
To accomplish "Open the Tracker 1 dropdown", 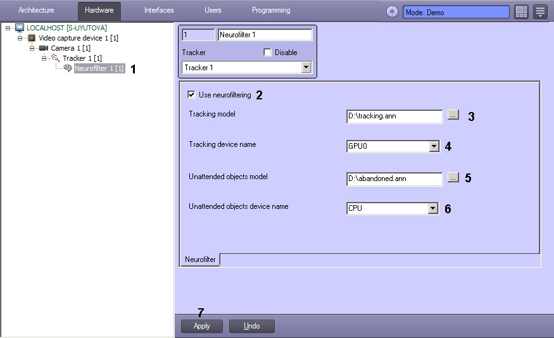I will 306,67.
